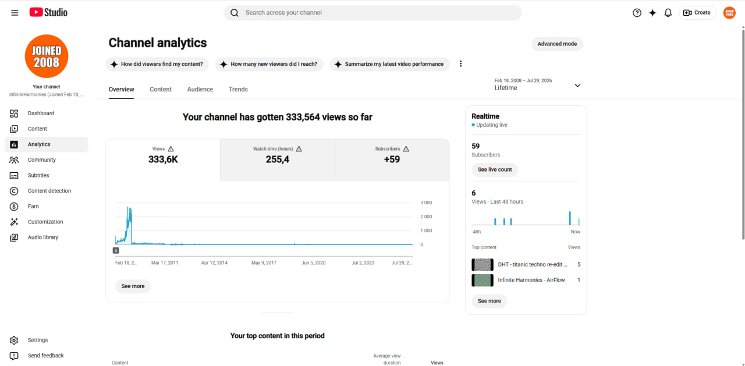Click the Dashboard sidebar icon

[x=14, y=113]
